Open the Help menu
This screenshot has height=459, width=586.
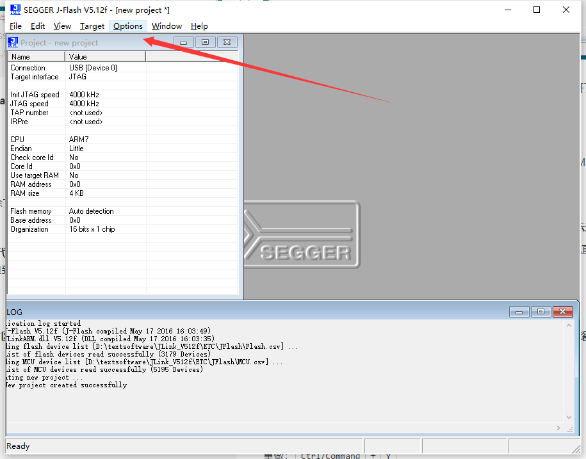[199, 26]
